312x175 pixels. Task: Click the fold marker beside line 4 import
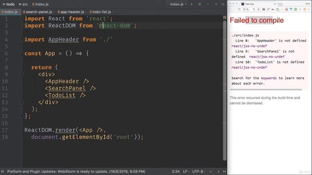pos(22,40)
